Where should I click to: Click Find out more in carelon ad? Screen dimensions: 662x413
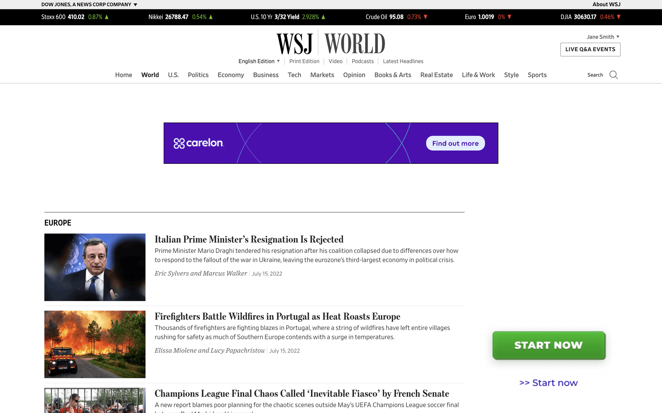tap(455, 143)
